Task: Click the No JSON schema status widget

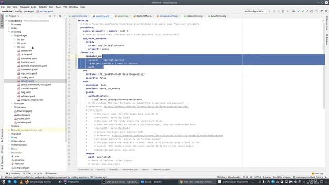Action: [x=282, y=177]
